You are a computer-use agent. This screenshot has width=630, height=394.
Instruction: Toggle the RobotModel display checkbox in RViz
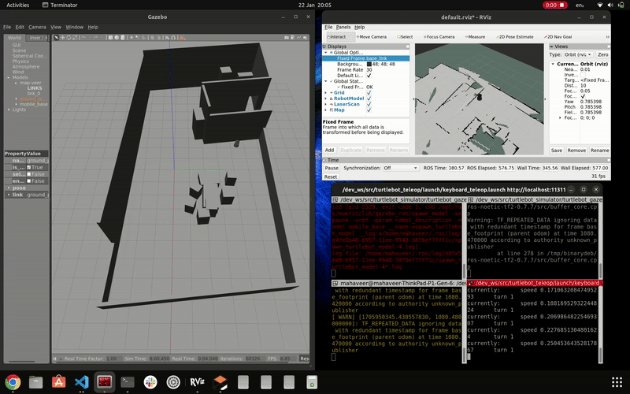(369, 98)
